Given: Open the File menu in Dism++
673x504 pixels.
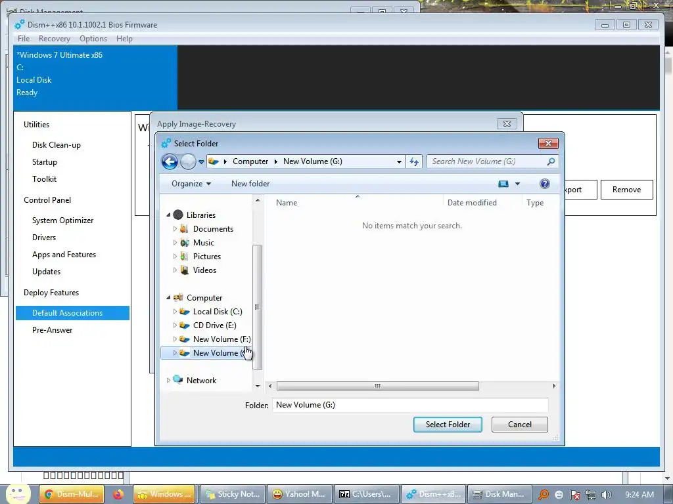Looking at the screenshot, I should (24, 39).
